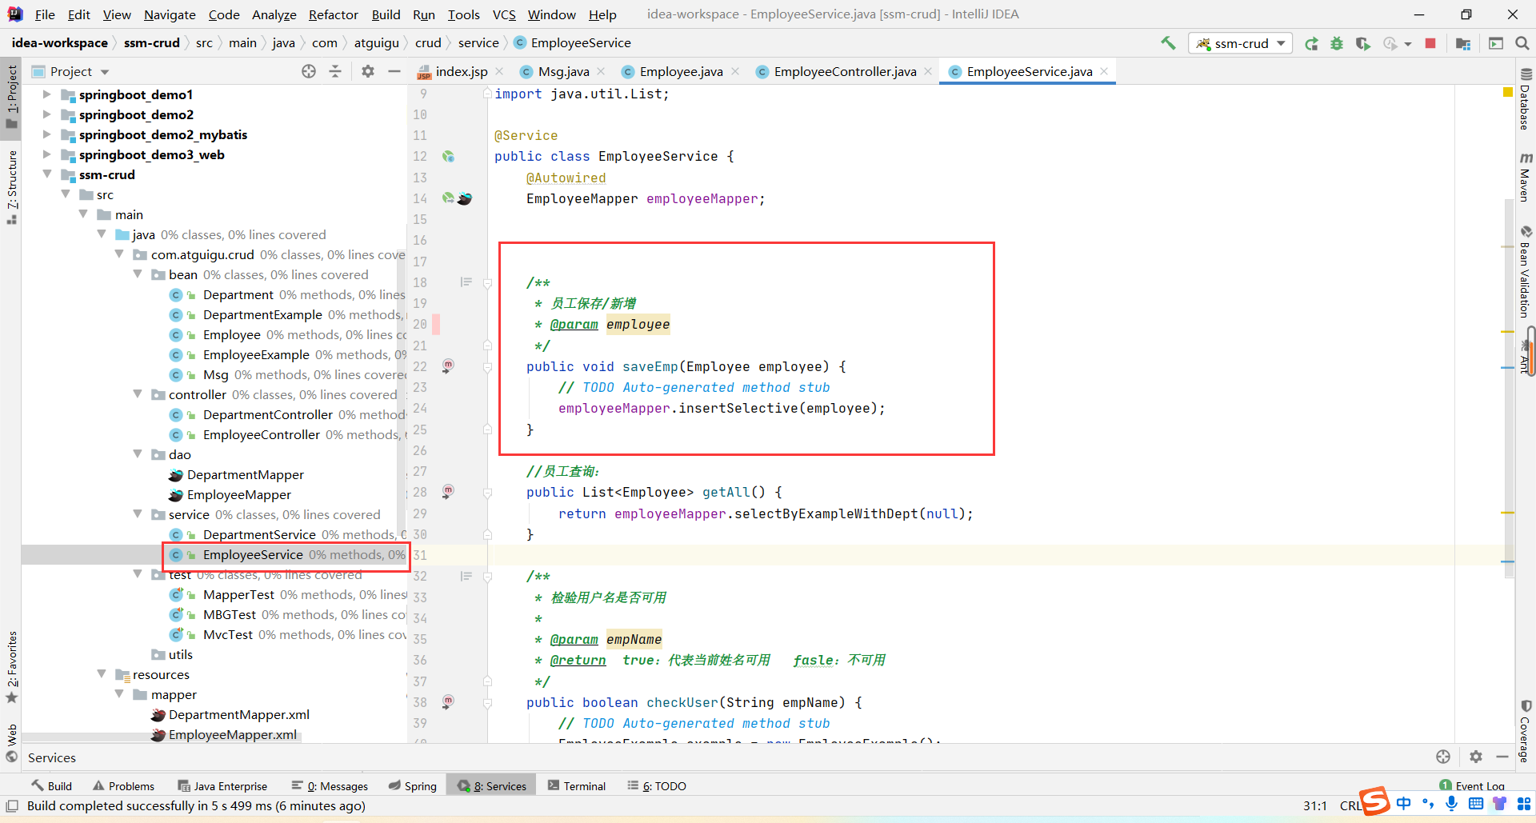Open the Database side panel
This screenshot has width=1536, height=823.
pos(1525,99)
